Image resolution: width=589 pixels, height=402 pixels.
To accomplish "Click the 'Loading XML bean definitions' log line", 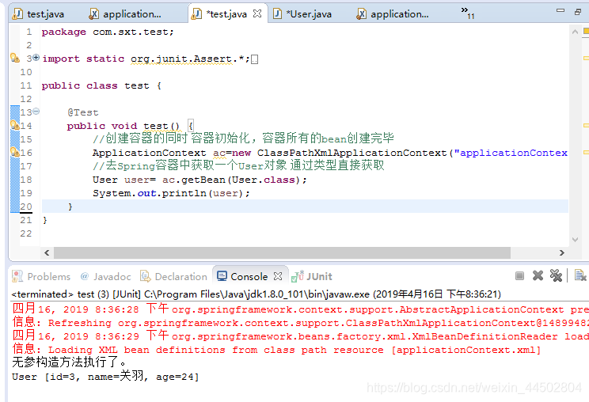I will pyautogui.click(x=276, y=350).
